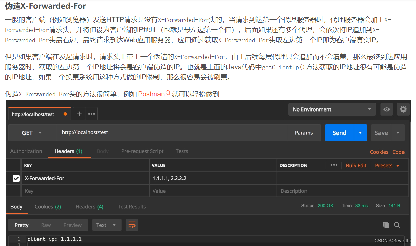Viewport: 416px width, 246px height.
Task: Click the request URL field
Action: coord(172,133)
